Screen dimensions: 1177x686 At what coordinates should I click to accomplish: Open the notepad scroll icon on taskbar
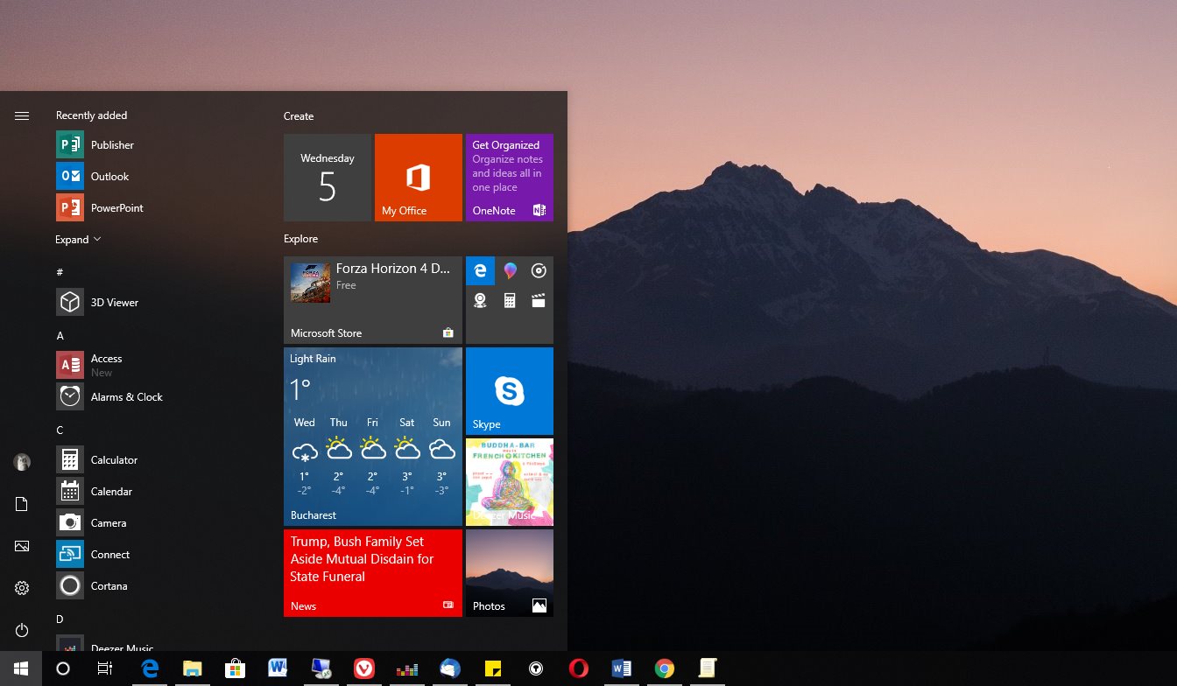point(708,668)
